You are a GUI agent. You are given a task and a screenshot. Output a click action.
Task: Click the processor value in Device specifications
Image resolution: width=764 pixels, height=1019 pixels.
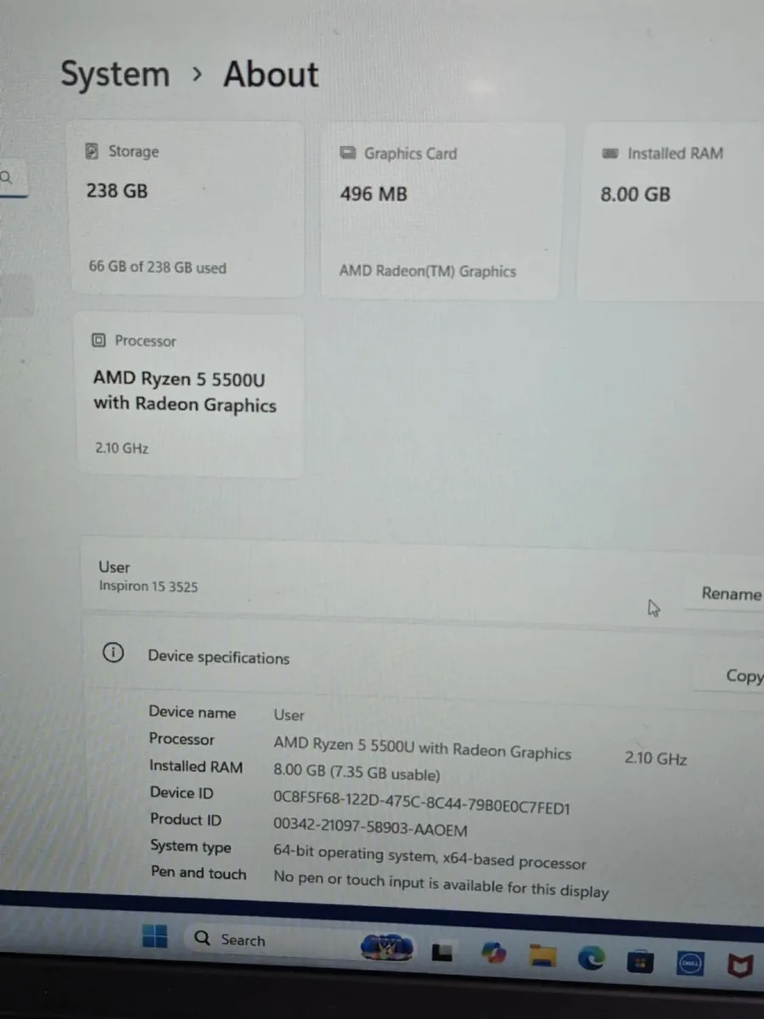423,747
